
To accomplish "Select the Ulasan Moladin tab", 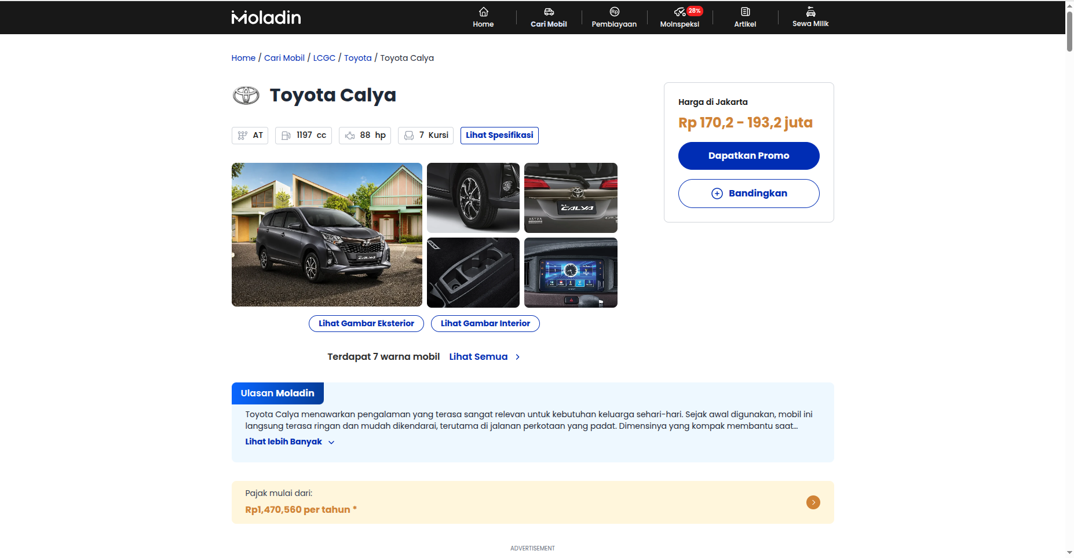I will [277, 393].
